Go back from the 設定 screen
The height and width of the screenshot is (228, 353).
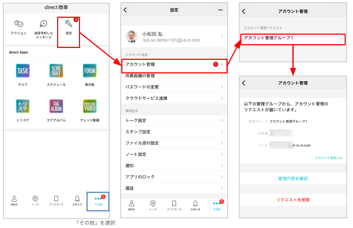[x=125, y=10]
